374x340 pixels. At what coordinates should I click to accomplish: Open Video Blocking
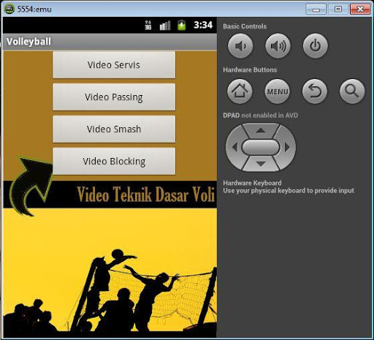pyautogui.click(x=114, y=162)
